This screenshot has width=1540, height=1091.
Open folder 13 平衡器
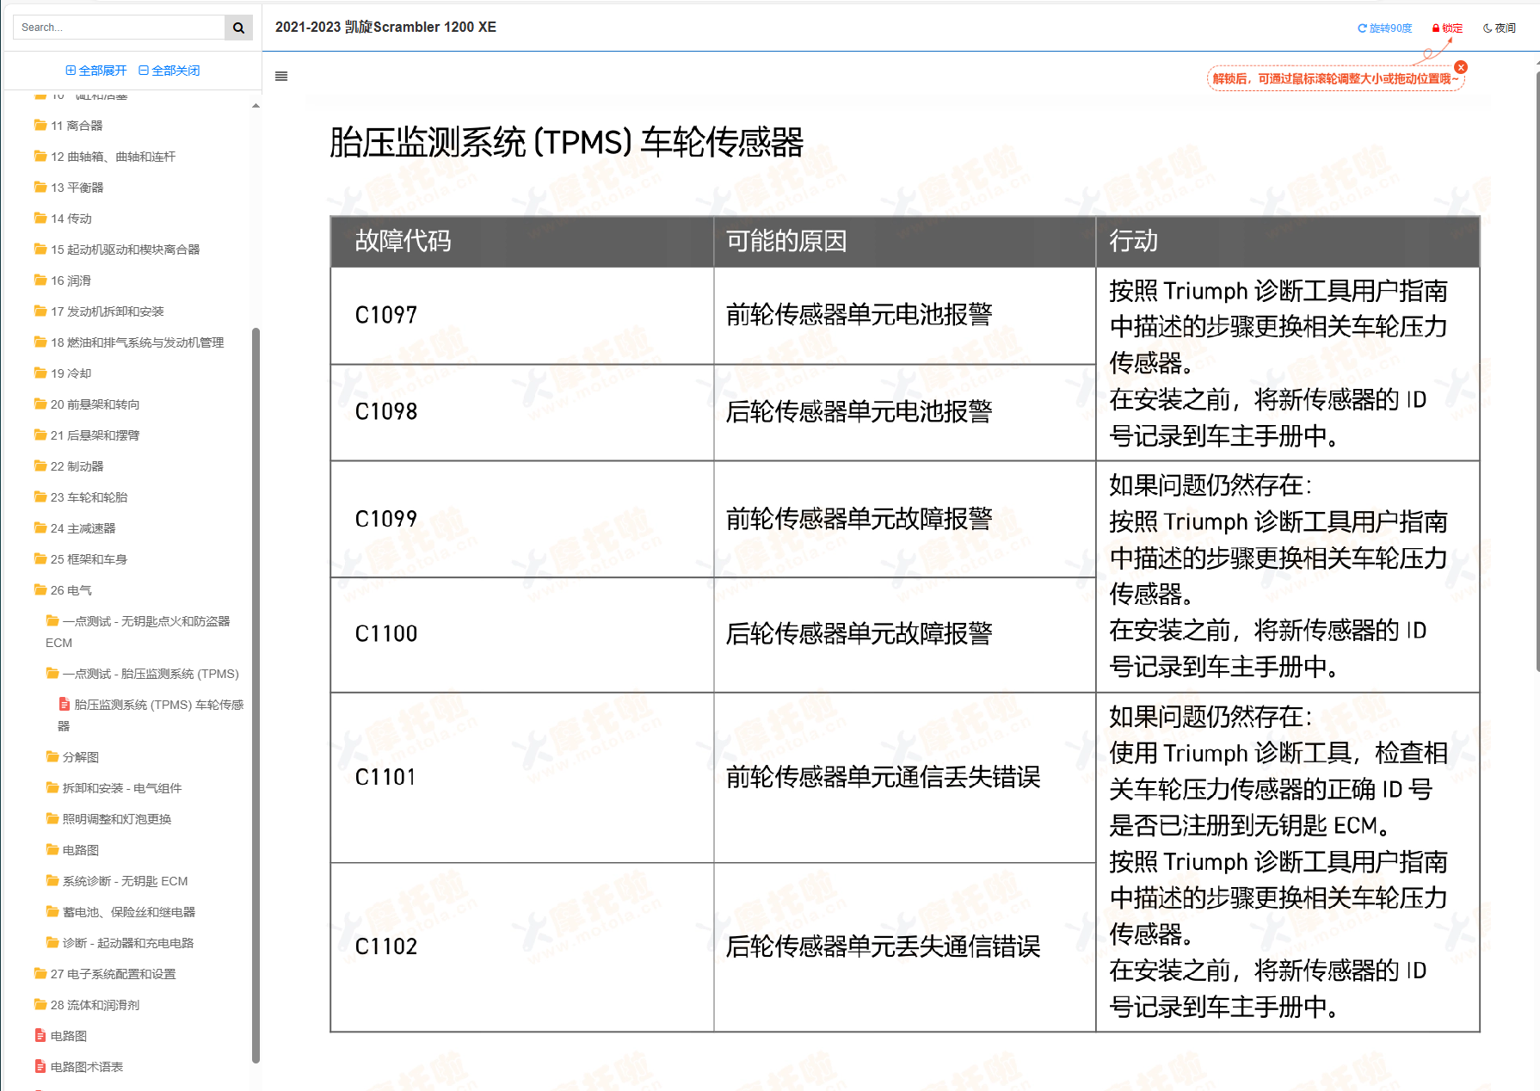coord(69,188)
